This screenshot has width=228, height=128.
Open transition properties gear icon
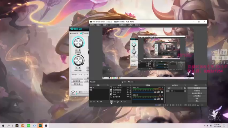pos(185,88)
